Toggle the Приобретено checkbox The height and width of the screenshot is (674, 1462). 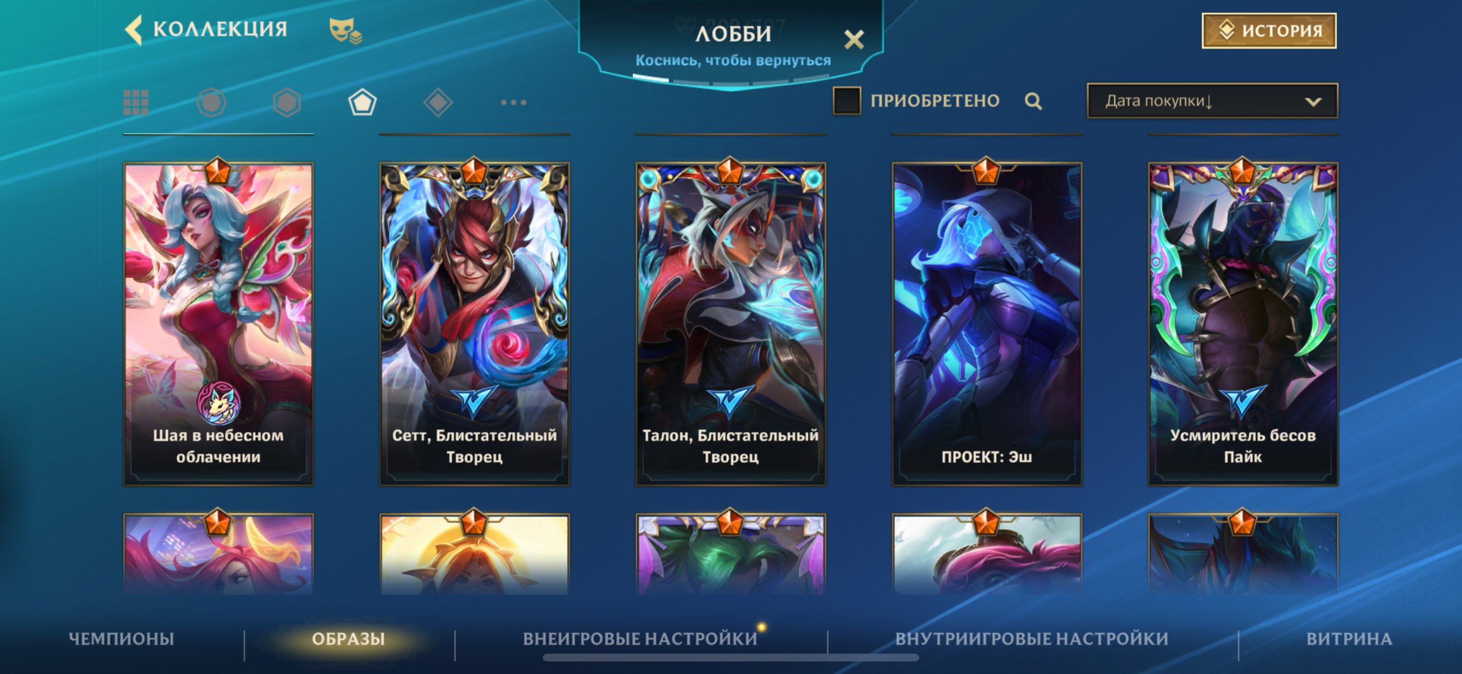pyautogui.click(x=846, y=100)
